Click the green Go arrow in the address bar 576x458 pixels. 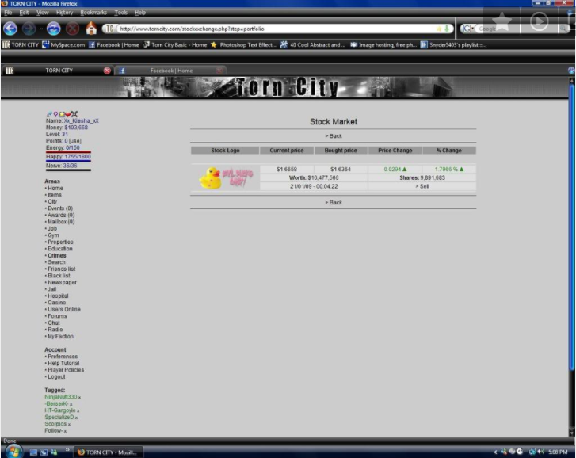pyautogui.click(x=447, y=29)
